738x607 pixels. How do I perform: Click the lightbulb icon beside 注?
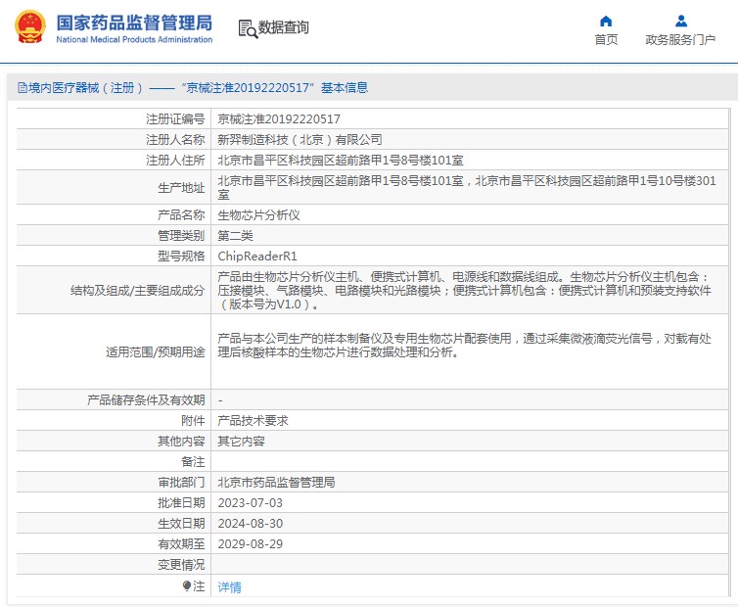[x=187, y=586]
